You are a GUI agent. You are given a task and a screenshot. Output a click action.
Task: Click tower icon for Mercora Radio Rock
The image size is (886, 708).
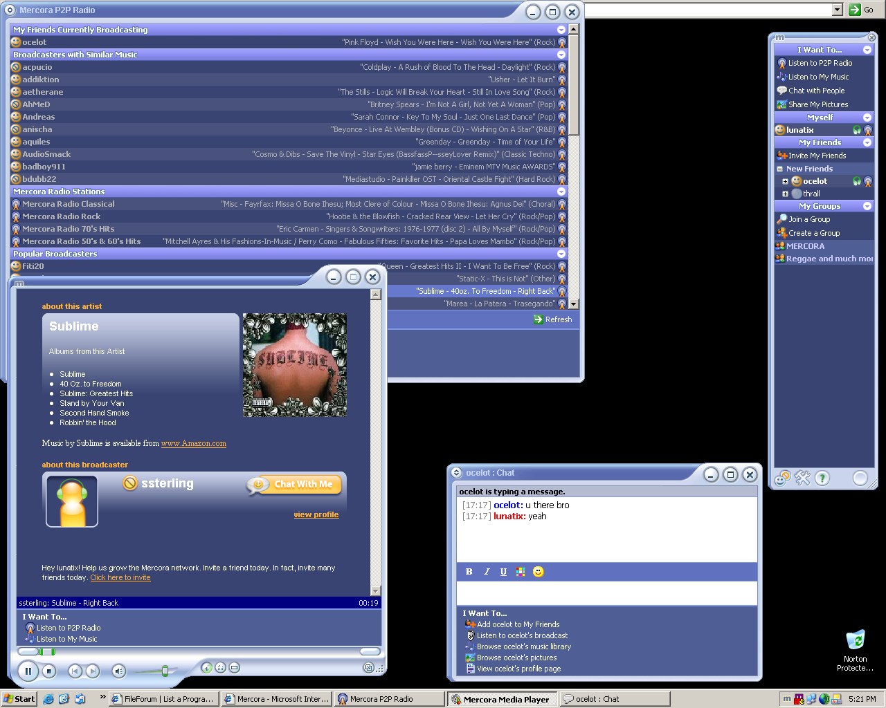[562, 216]
